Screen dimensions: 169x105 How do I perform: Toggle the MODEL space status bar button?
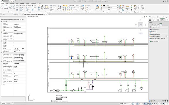[121, 104]
